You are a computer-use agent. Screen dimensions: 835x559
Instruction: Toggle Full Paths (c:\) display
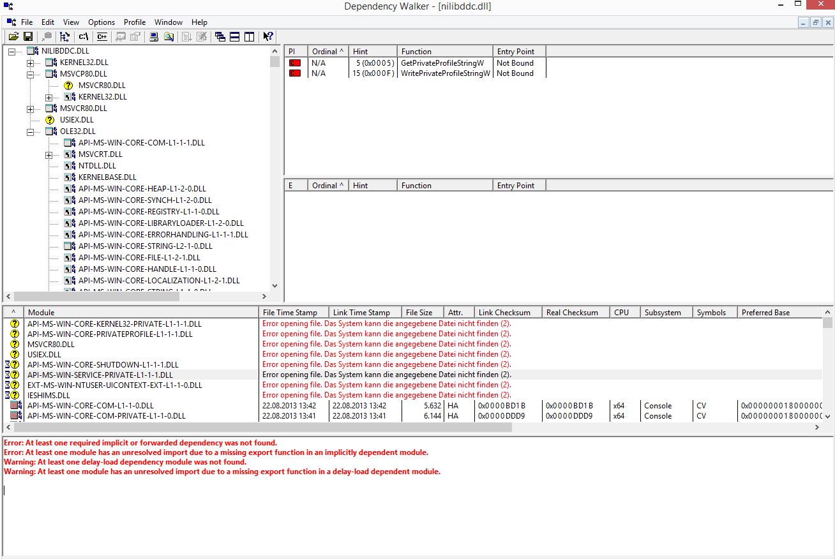coord(84,37)
